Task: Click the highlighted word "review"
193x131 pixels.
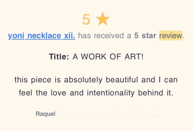Action: click(171, 36)
